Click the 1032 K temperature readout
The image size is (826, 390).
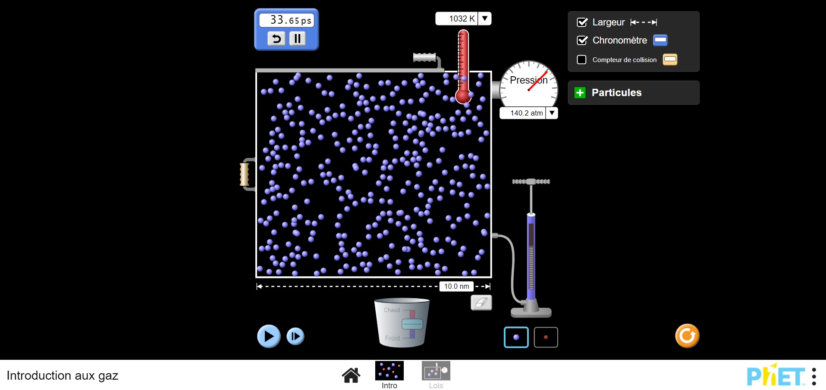457,19
